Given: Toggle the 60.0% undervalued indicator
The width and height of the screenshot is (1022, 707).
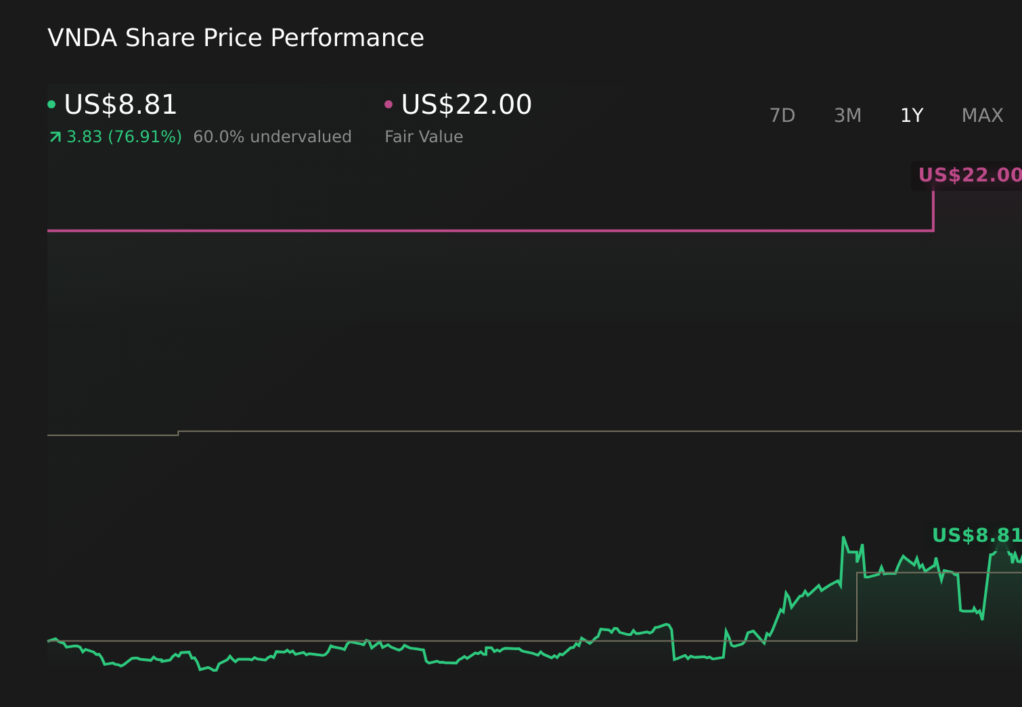Looking at the screenshot, I should (272, 136).
